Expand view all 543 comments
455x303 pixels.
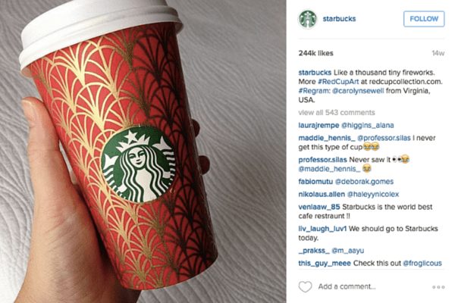click(x=337, y=113)
